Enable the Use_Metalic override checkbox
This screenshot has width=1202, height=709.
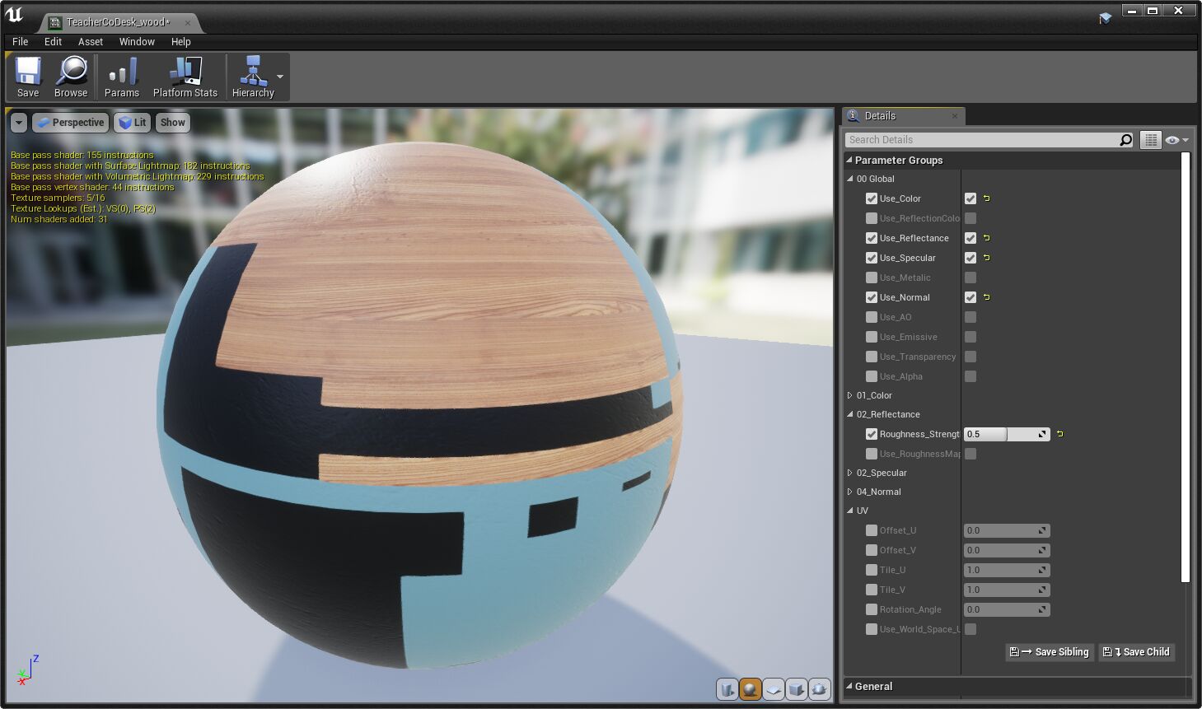coord(872,278)
